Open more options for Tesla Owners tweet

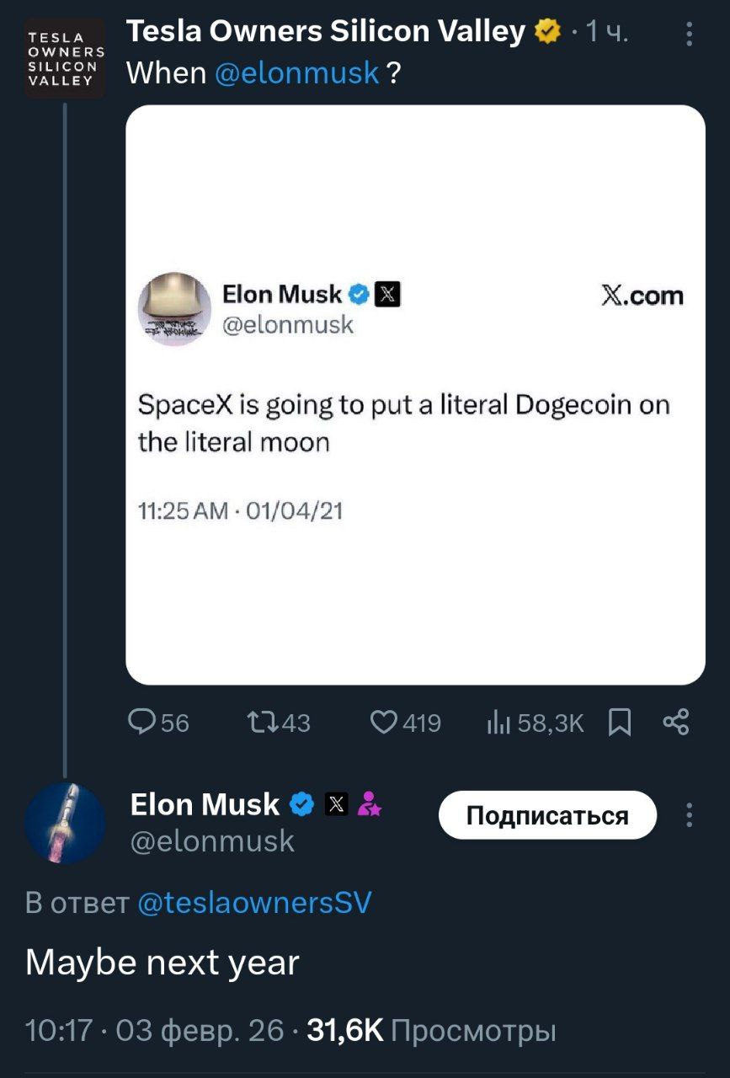pos(690,34)
